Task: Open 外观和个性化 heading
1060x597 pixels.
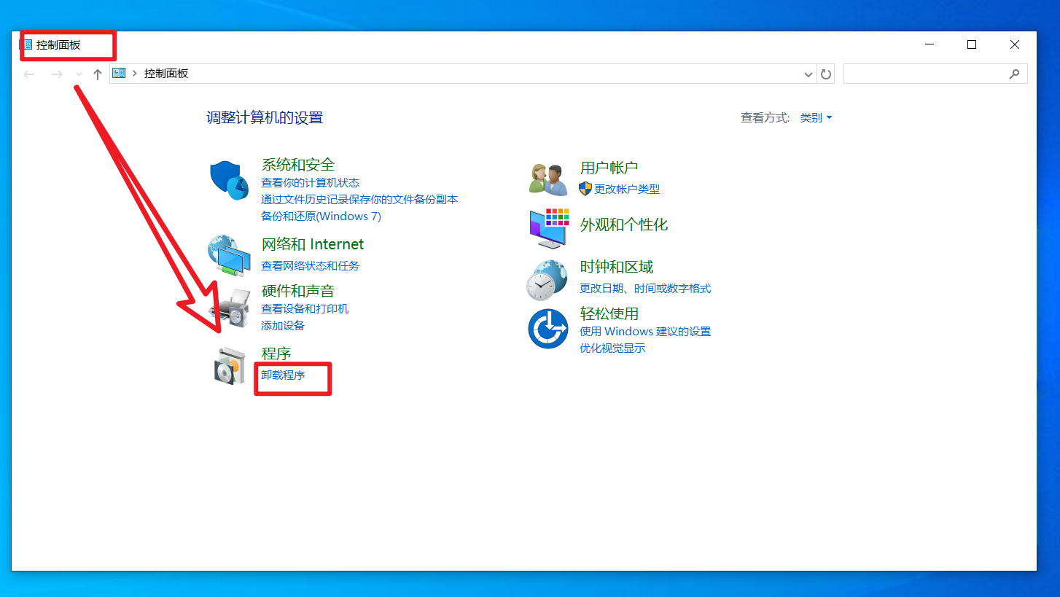Action: point(624,225)
